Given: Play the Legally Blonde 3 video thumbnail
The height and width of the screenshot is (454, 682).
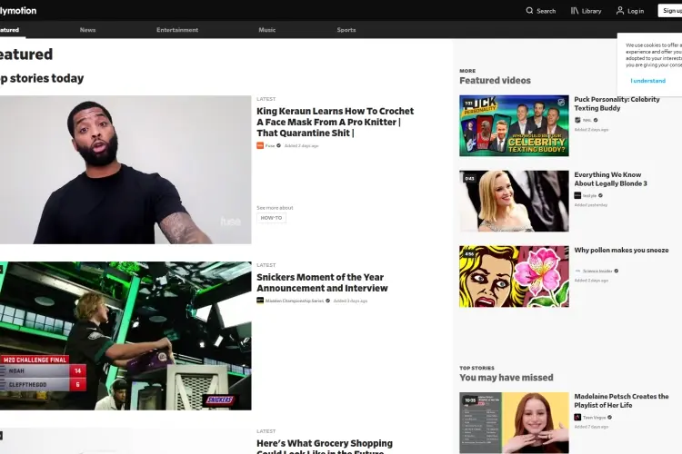Looking at the screenshot, I should click(514, 201).
